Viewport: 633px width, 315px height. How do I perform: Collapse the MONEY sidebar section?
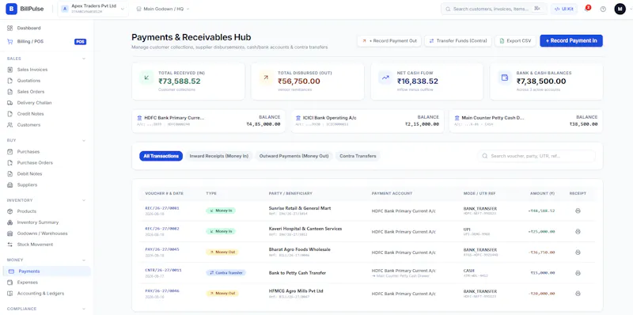[84, 260]
